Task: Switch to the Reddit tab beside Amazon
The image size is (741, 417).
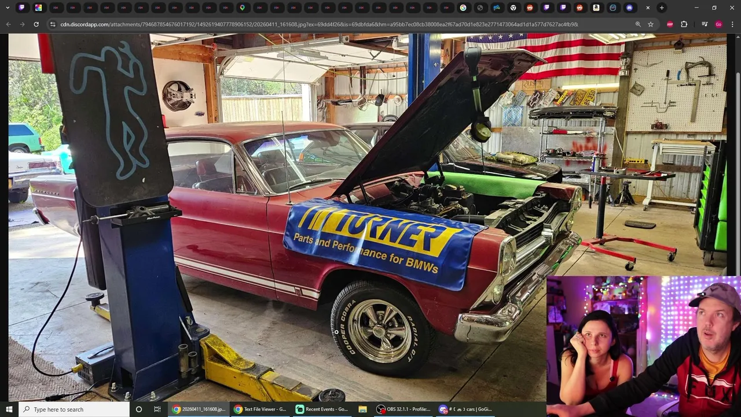Action: coord(579,8)
